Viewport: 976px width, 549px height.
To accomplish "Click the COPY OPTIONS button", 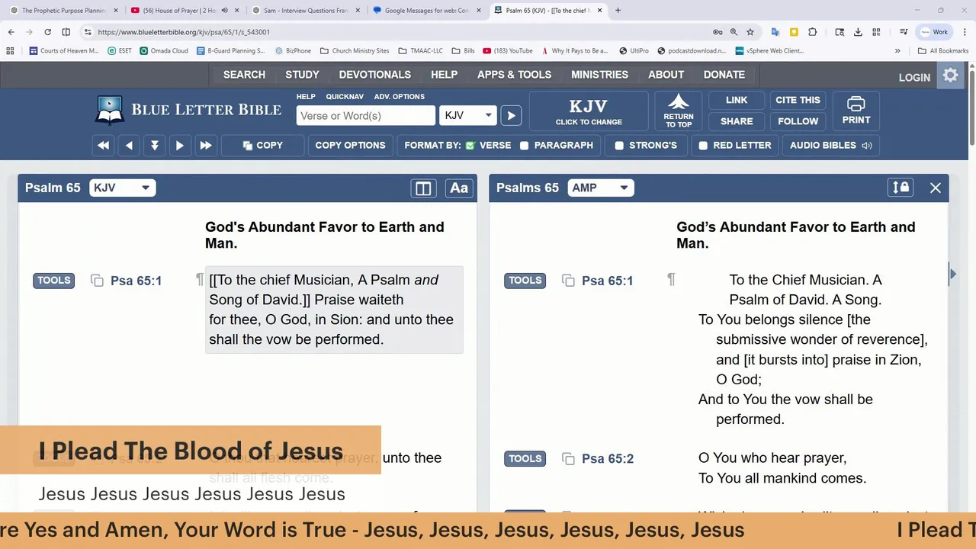I will click(350, 146).
